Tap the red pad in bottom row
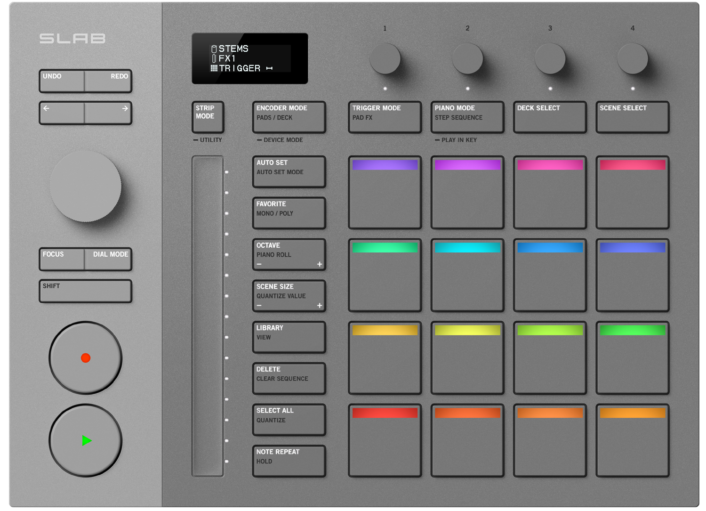 [385, 440]
